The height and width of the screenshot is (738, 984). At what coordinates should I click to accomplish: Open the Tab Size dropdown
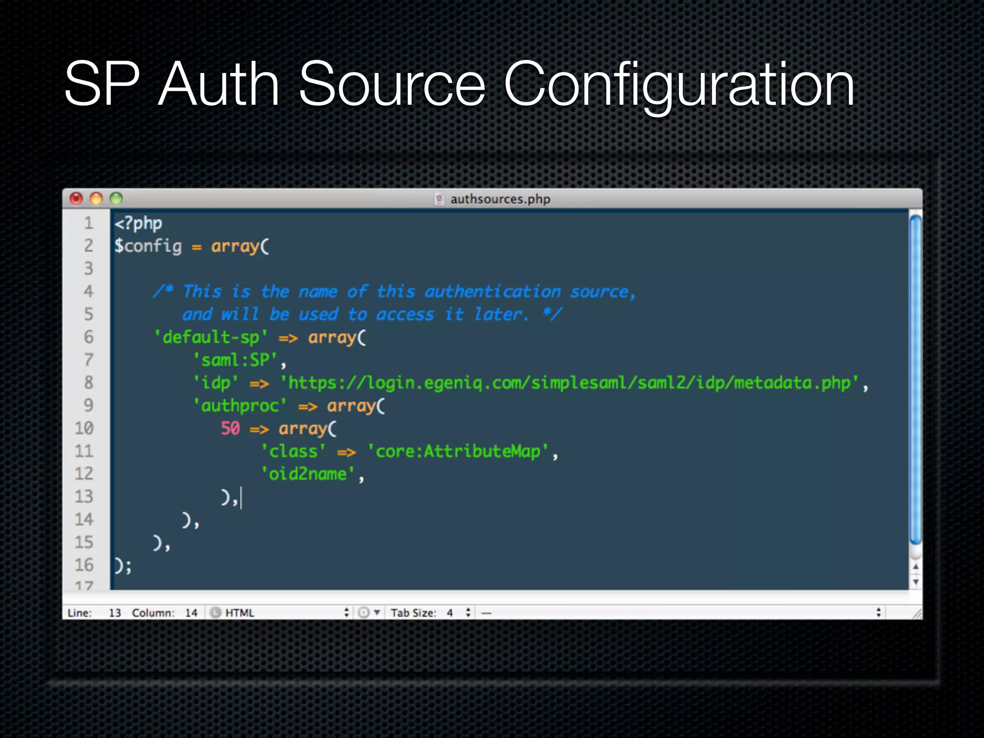click(452, 613)
